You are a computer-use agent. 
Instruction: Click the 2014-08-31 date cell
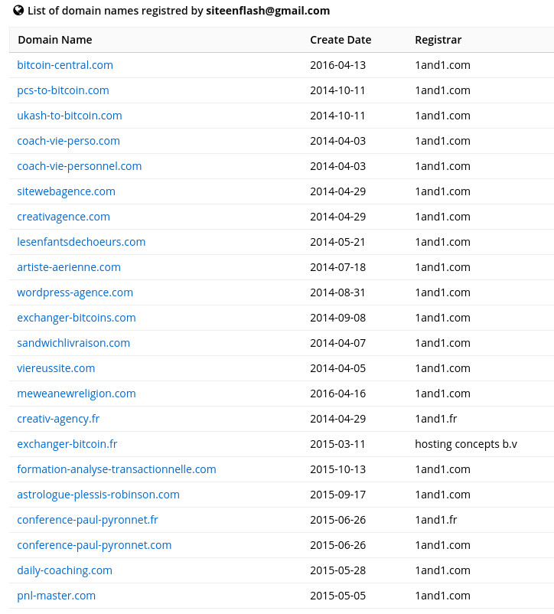(337, 292)
